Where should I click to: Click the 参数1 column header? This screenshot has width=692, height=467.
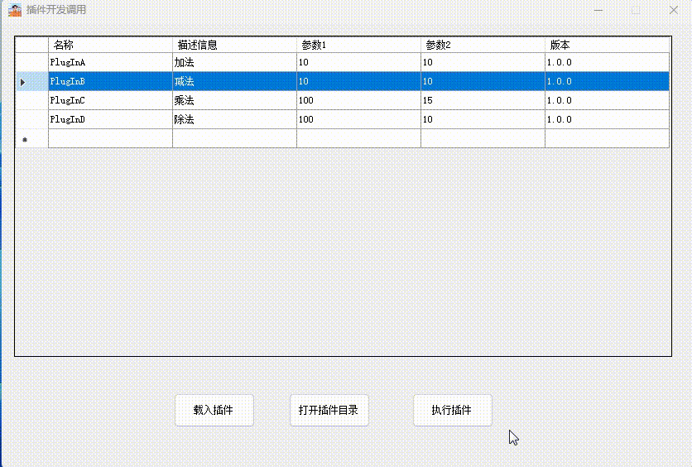pyautogui.click(x=358, y=45)
